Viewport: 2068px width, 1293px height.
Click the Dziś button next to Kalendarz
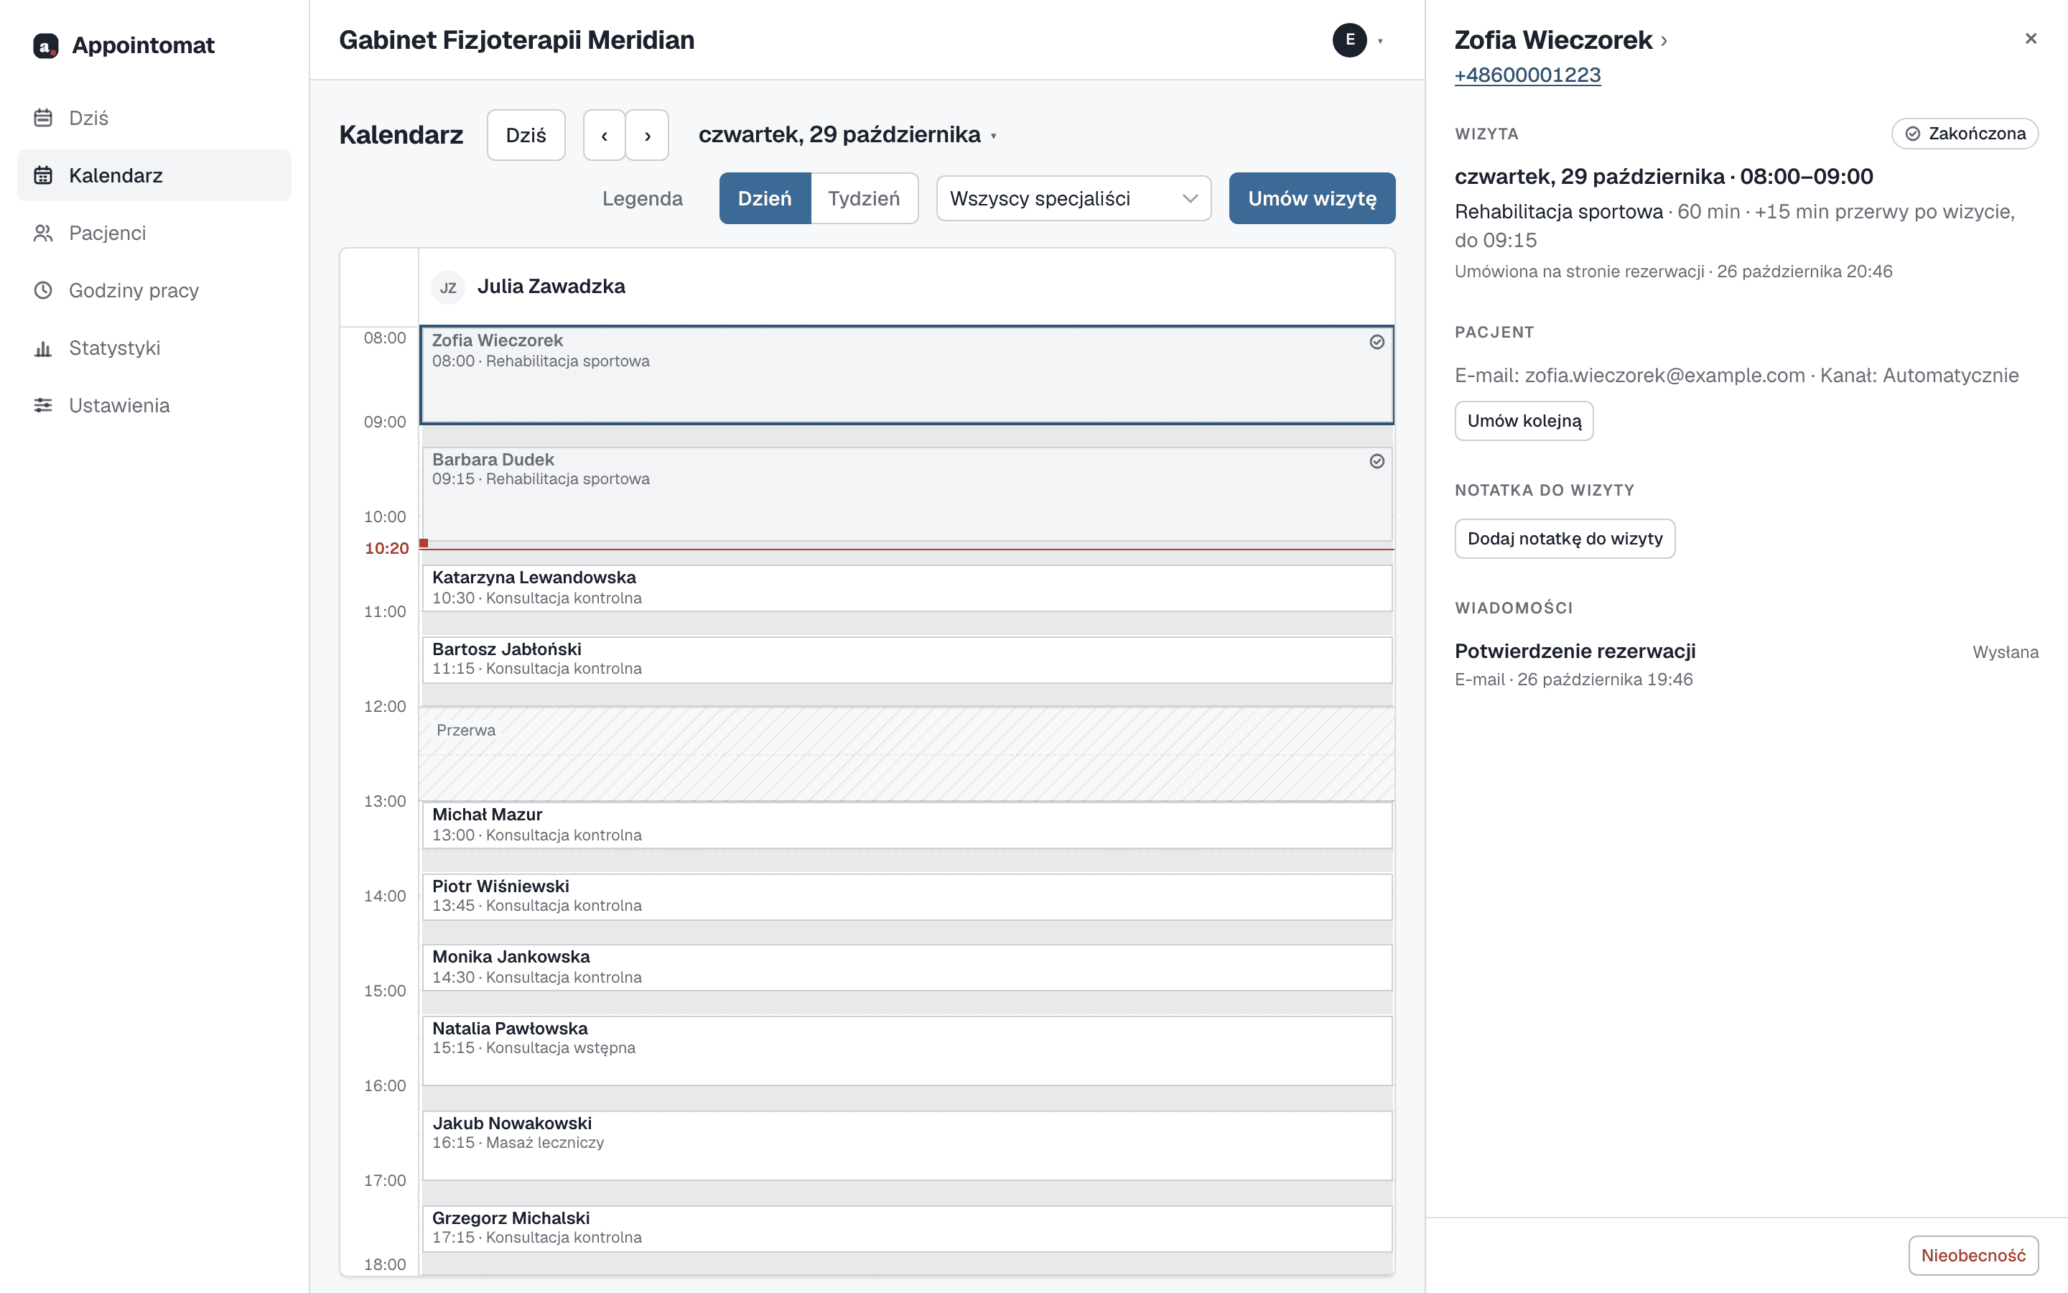point(526,135)
